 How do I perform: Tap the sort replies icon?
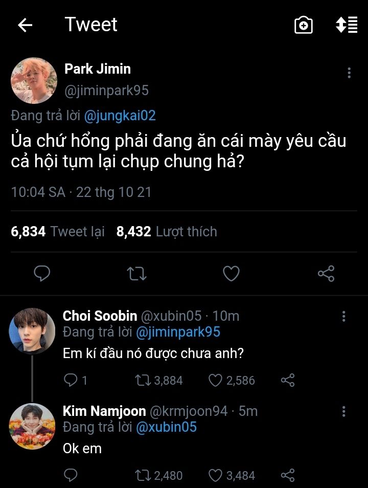pos(346,25)
